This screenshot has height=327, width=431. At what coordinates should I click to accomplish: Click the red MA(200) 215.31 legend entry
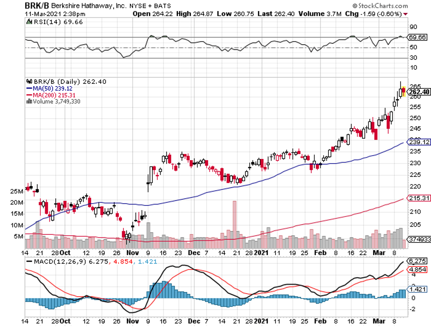(51, 95)
